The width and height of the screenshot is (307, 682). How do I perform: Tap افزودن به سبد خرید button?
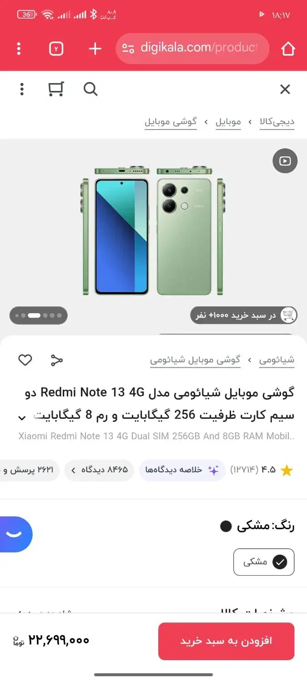[226, 641]
